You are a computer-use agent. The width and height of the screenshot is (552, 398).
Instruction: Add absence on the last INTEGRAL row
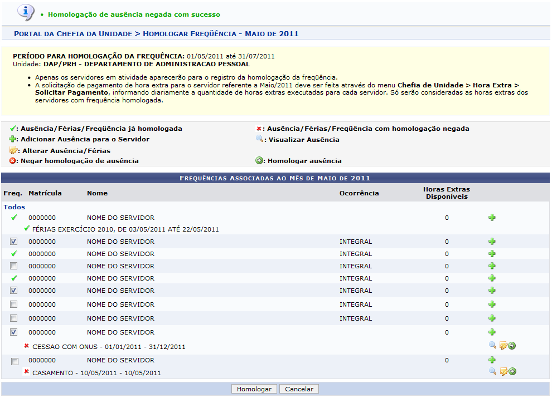tap(492, 318)
